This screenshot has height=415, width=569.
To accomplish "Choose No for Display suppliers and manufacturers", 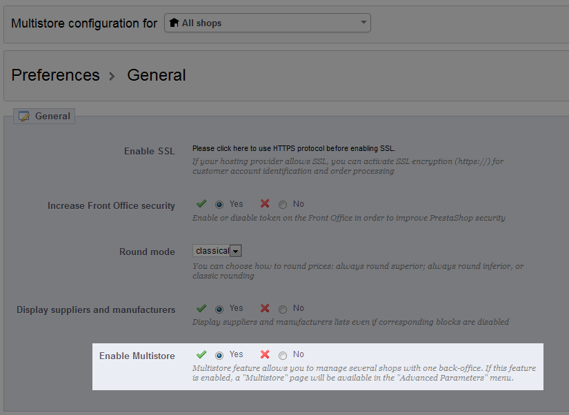I will coord(283,309).
